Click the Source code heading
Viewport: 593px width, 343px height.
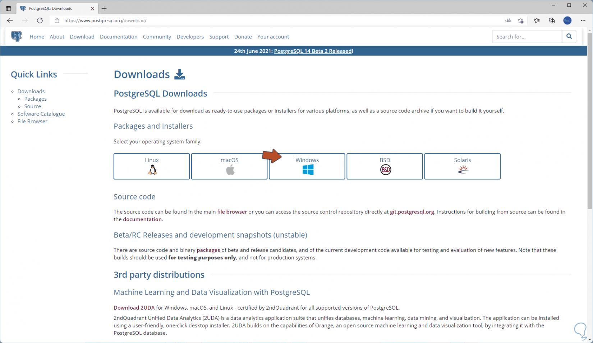click(134, 197)
